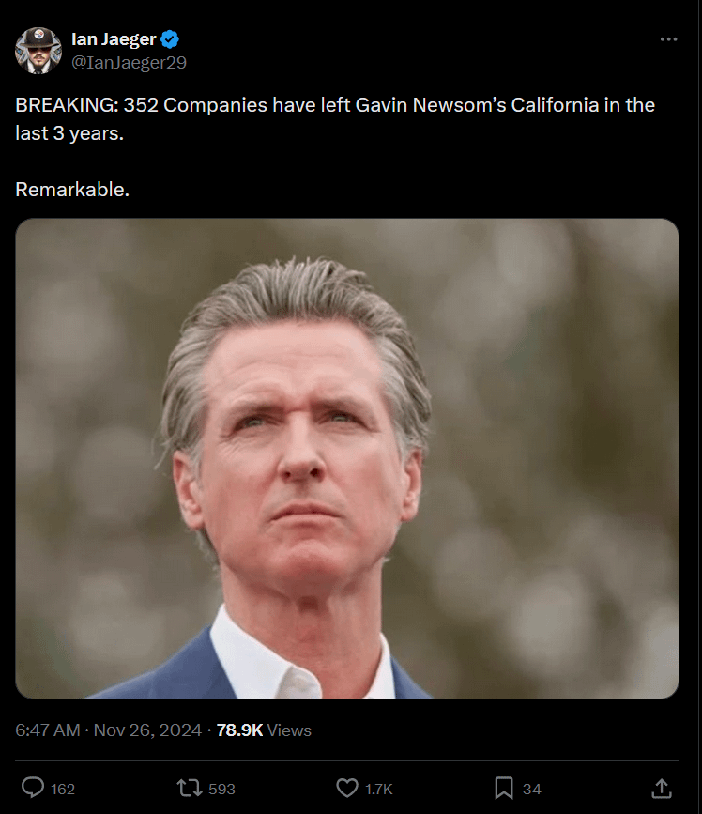Click the repost arrows icon
Screen dimensions: 702x814
pyautogui.click(x=190, y=788)
